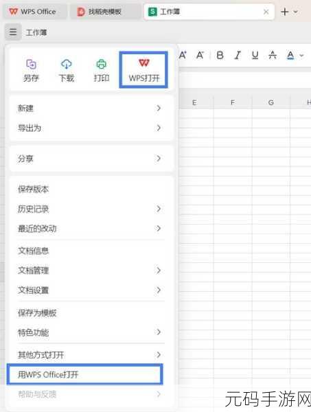
Task: Select column E header
Action: tap(194, 102)
